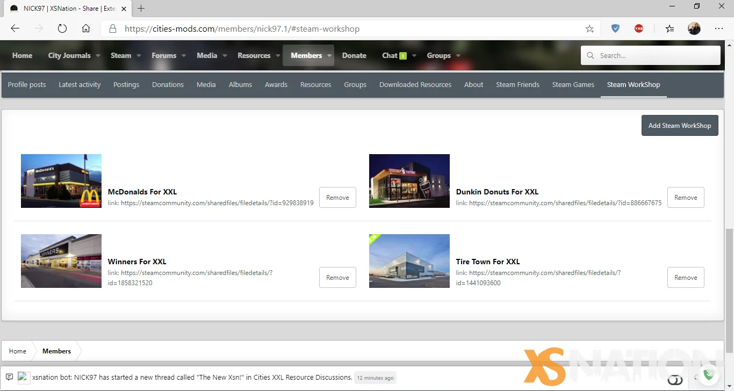734x391 pixels.
Task: Switch to the Downloaded Resources tab
Action: 415,85
